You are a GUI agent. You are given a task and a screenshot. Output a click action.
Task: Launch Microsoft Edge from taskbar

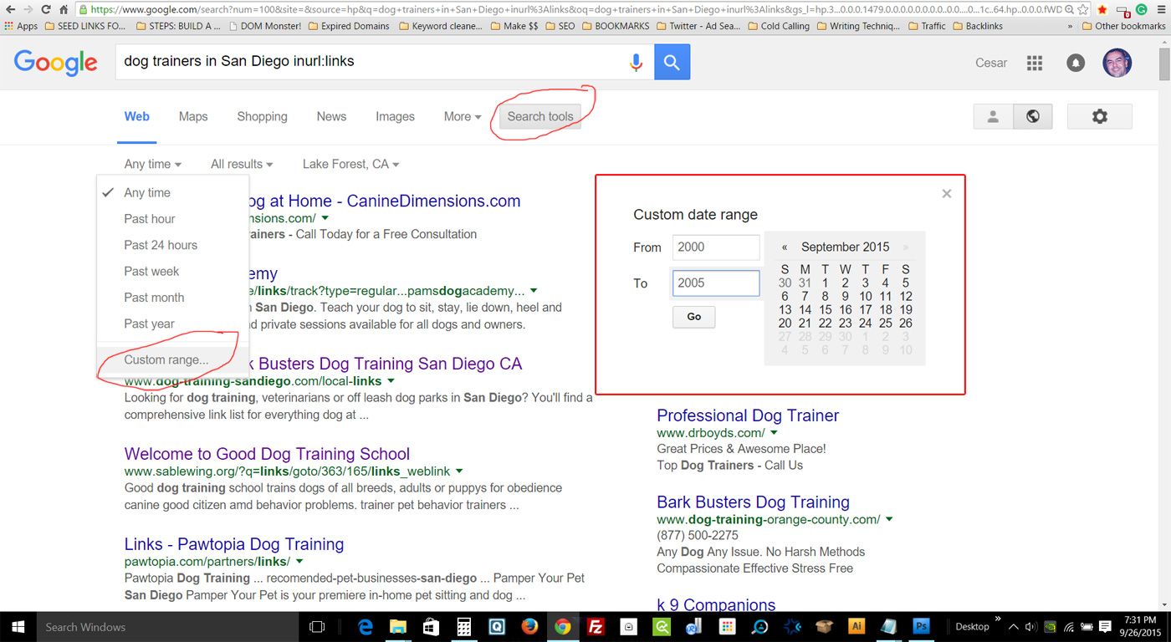tap(366, 626)
